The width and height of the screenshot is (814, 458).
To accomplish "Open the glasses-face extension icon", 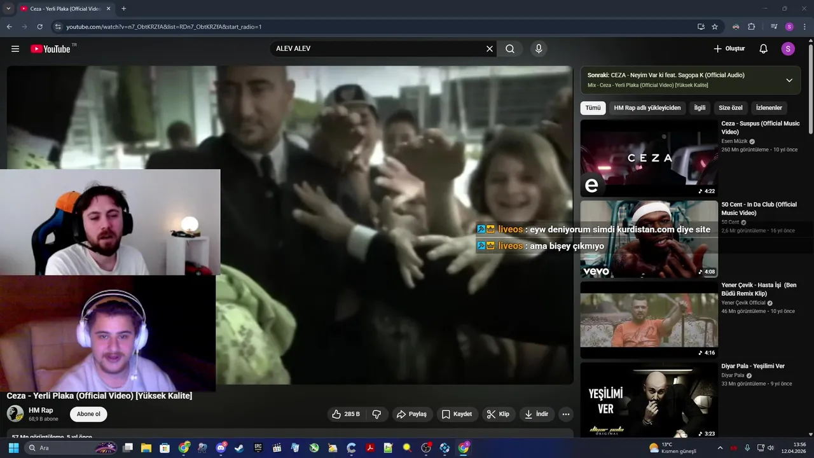I will coord(736,27).
